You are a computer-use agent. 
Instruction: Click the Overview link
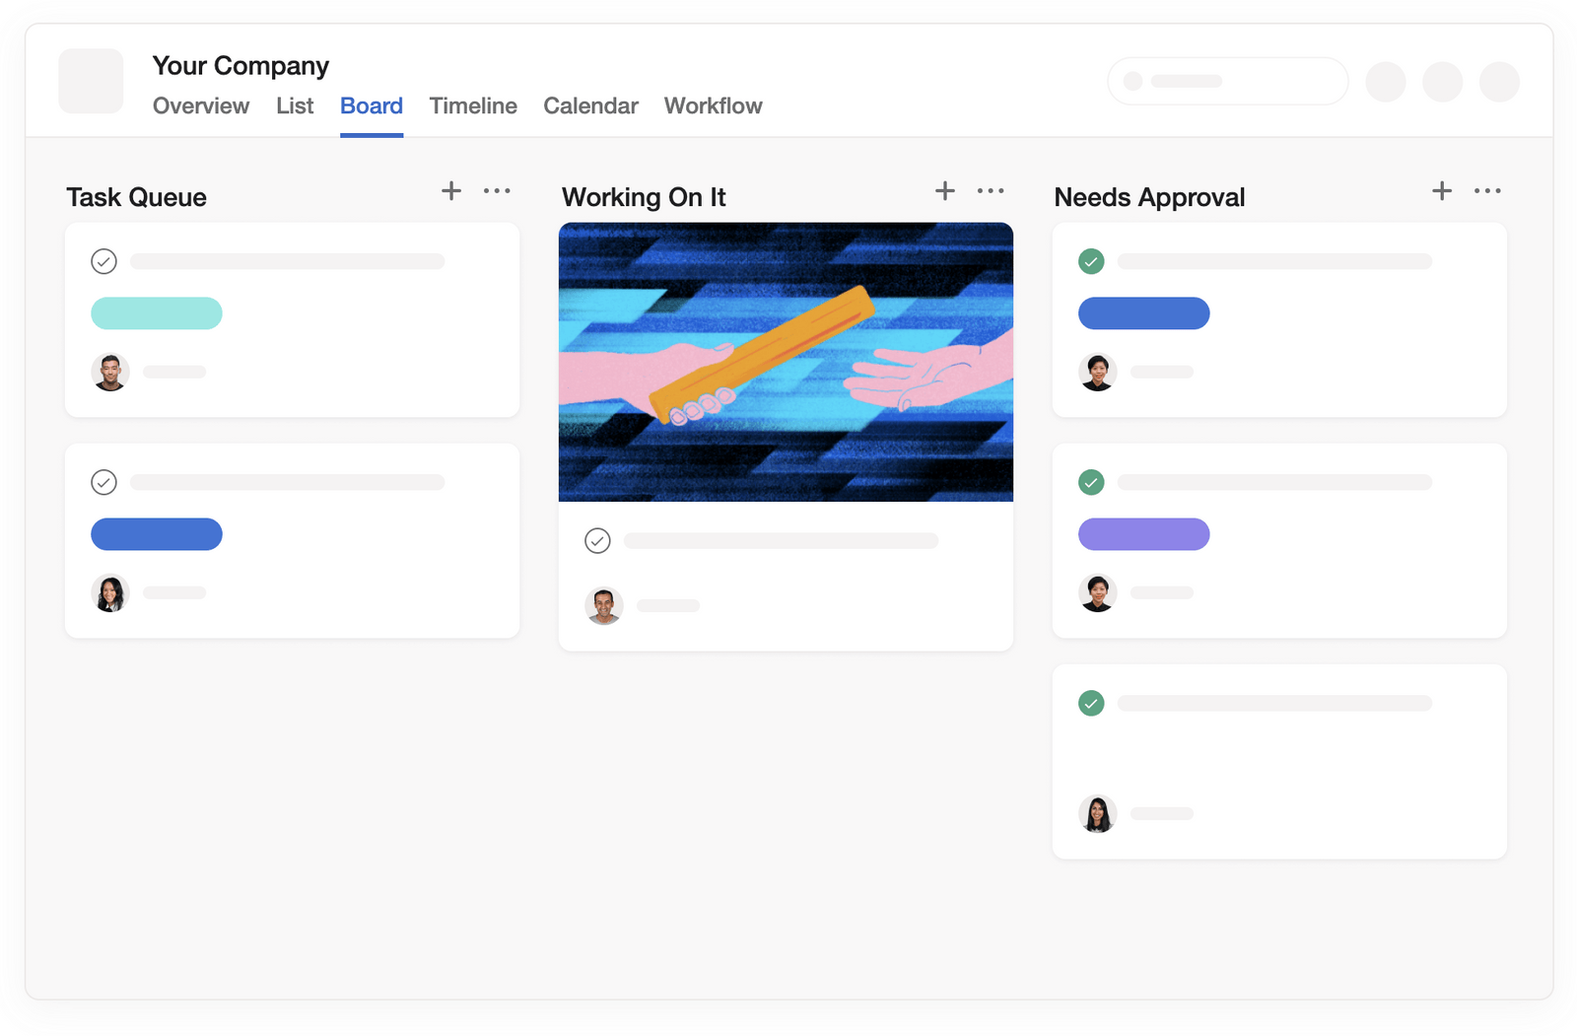point(200,105)
